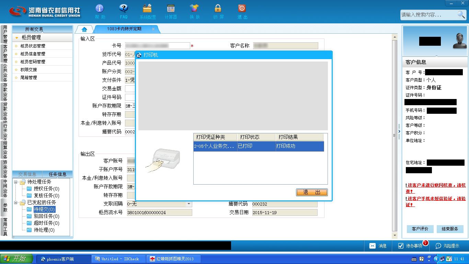Click the form's vertical scrollbar

(x=394, y=136)
